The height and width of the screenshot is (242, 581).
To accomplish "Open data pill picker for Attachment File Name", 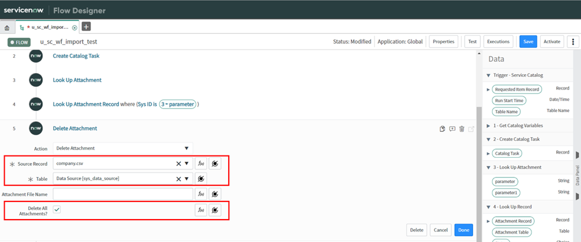I will (215, 194).
